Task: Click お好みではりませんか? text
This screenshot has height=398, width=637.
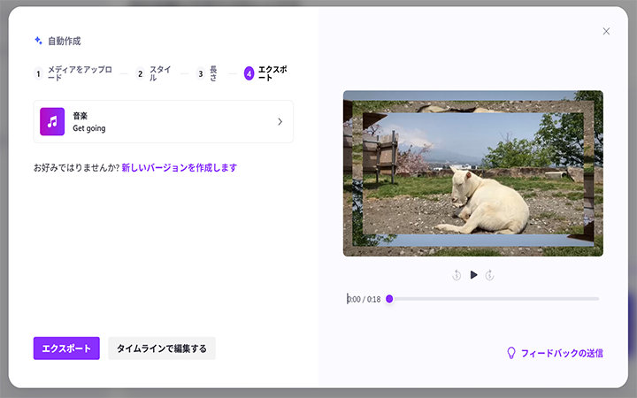Action: [x=76, y=167]
